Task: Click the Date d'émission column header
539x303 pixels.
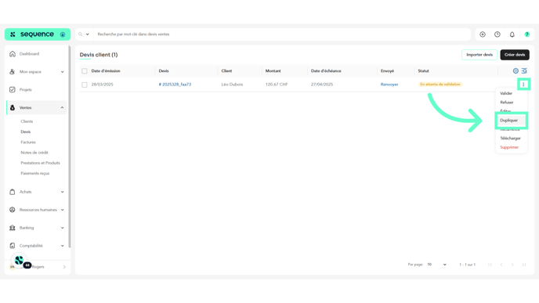Action: [x=106, y=70]
